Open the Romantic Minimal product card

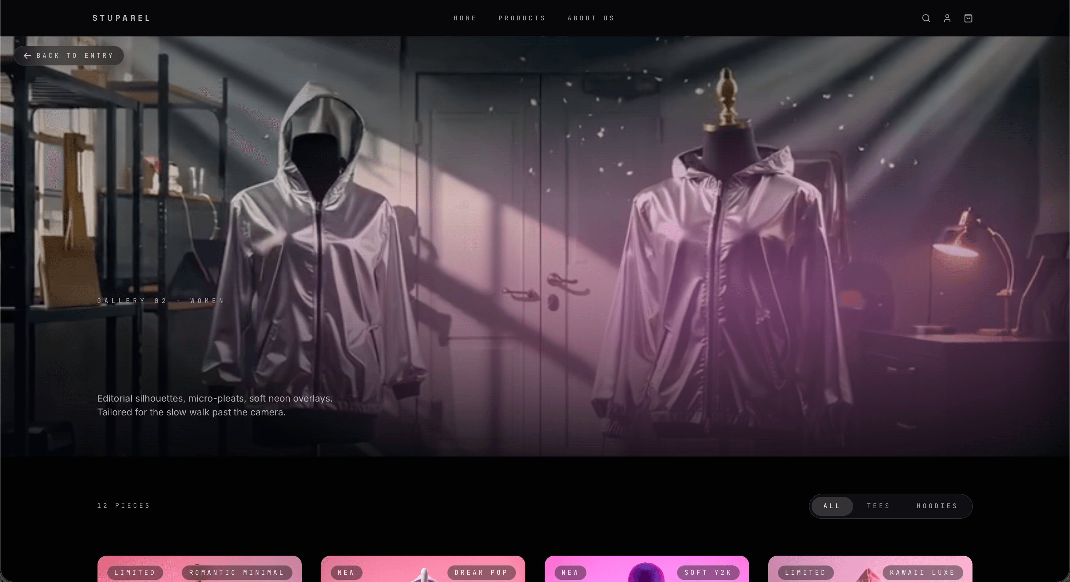pos(199,569)
